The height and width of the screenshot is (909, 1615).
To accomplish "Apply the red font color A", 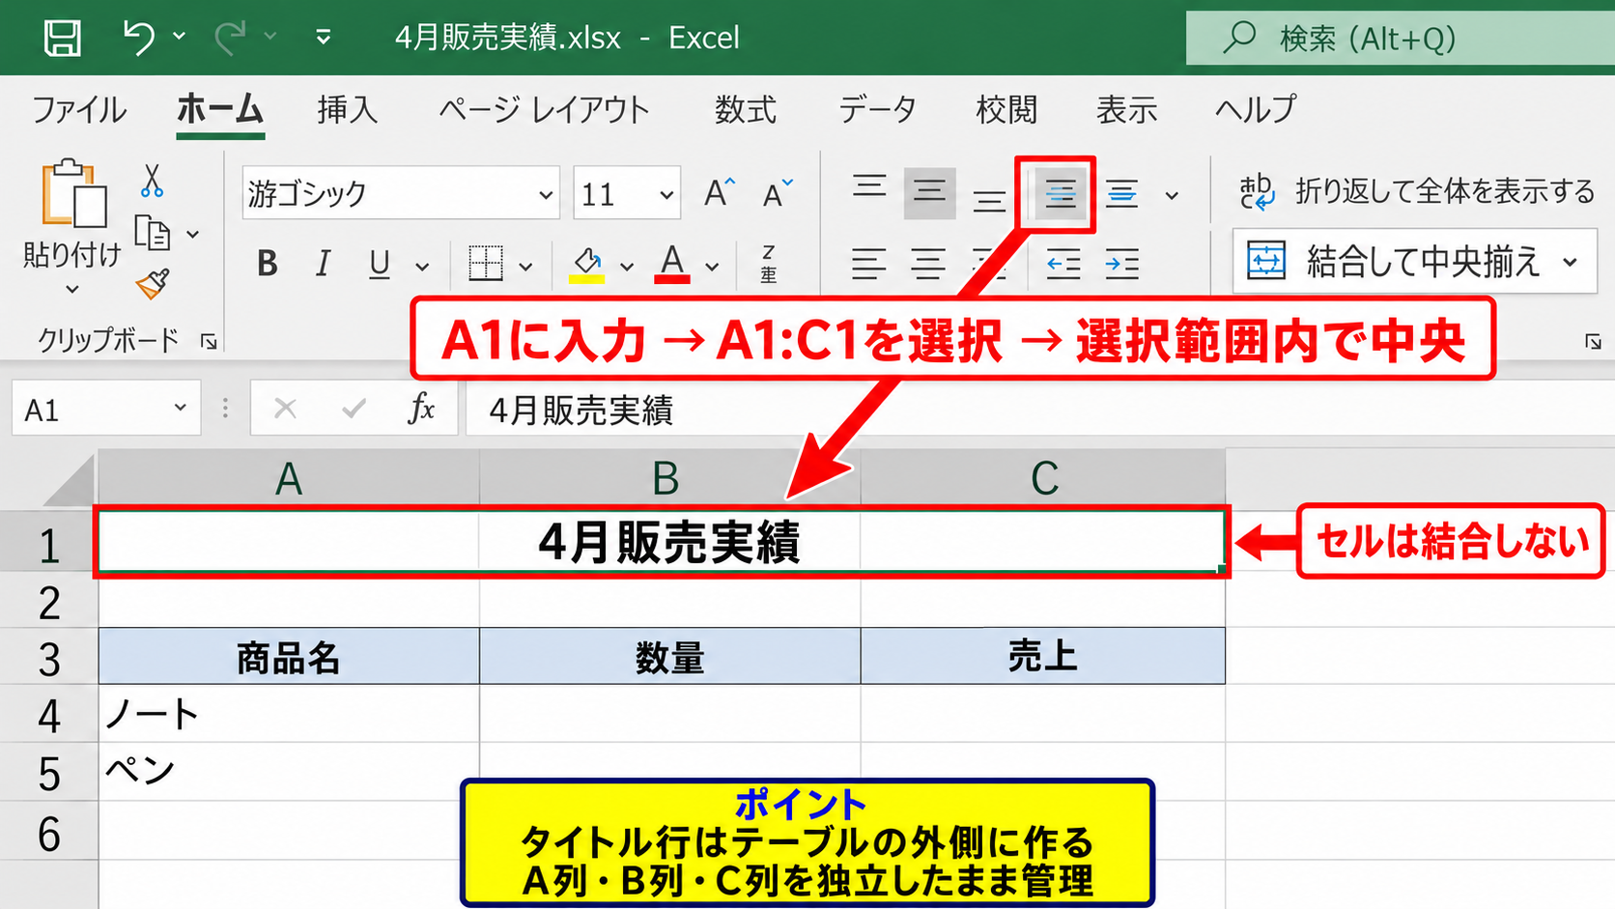I will (672, 263).
